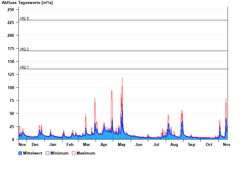Select the Mar month label on x-axis
The height and width of the screenshot is (169, 246).
click(x=86, y=144)
